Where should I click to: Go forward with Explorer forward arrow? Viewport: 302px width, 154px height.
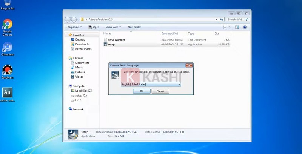pos(74,20)
